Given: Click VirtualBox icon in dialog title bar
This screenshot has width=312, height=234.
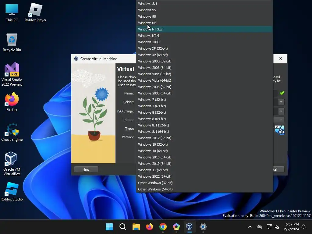Looking at the screenshot, I should [76, 59].
